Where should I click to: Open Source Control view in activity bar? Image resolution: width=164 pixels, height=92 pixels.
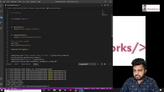1,17
